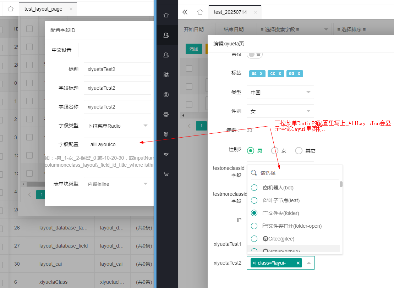The image size is (394, 288).
Task: Click the green 添加 button
Action: [x=194, y=49]
